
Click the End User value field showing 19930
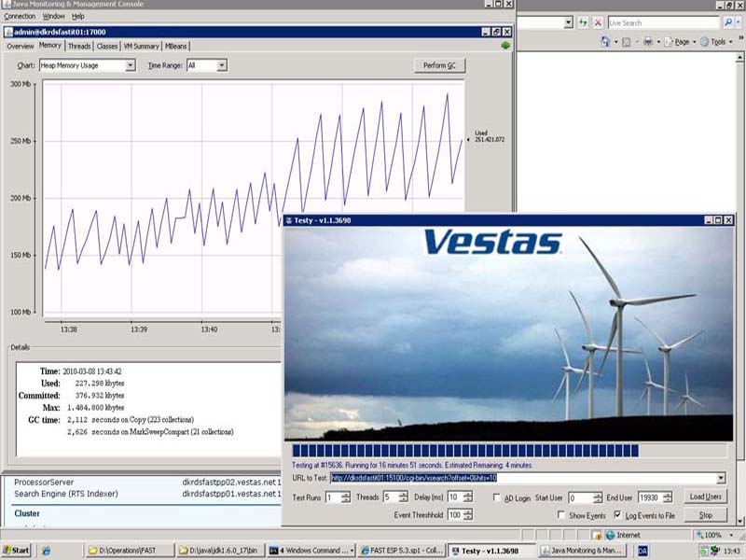pyautogui.click(x=650, y=497)
